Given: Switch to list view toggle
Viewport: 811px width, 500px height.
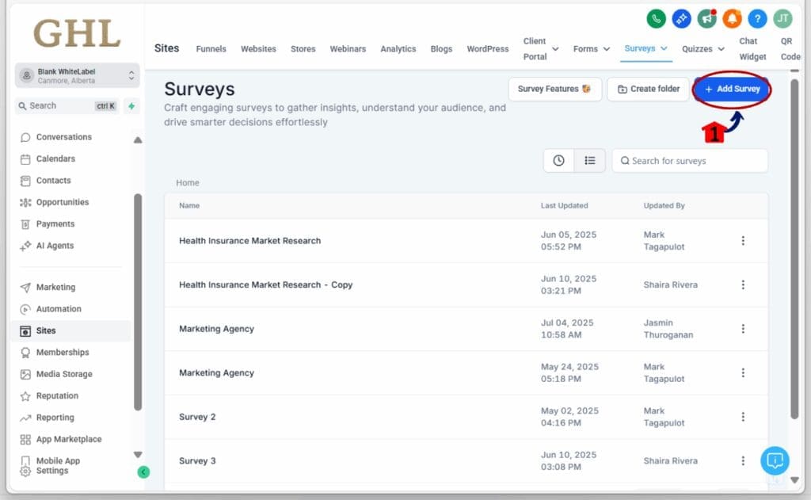Looking at the screenshot, I should [x=589, y=160].
